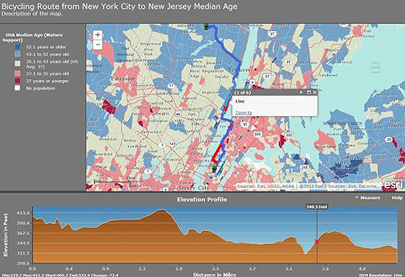The image size is (405, 277).
Task: Open the Measure dropdown menu
Action: point(368,199)
